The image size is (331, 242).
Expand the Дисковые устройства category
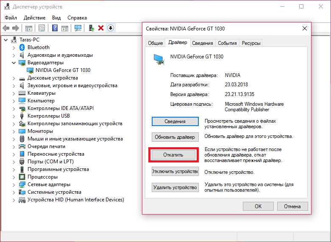(14, 78)
